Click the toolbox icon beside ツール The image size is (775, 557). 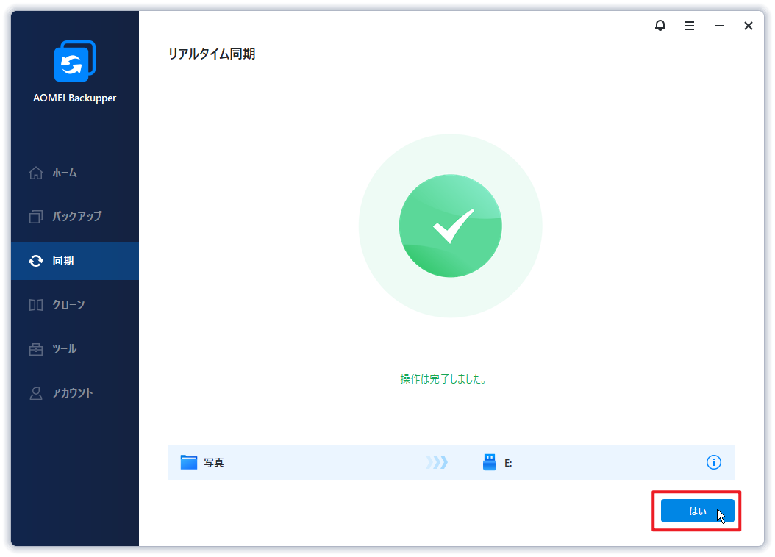click(35, 349)
